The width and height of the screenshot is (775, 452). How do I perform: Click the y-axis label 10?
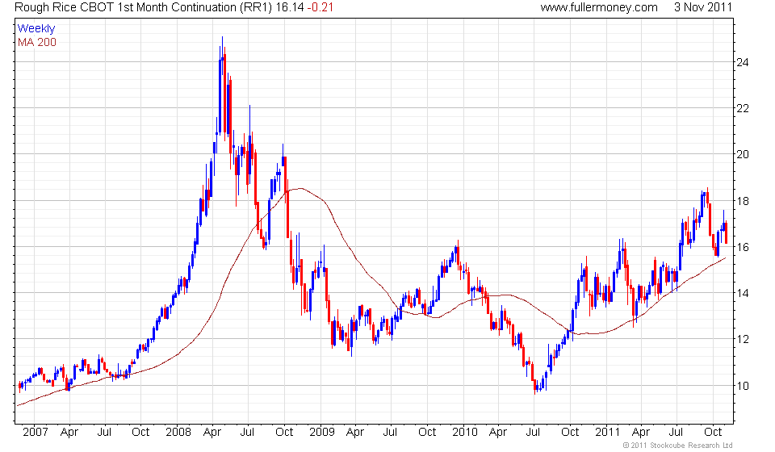point(743,386)
